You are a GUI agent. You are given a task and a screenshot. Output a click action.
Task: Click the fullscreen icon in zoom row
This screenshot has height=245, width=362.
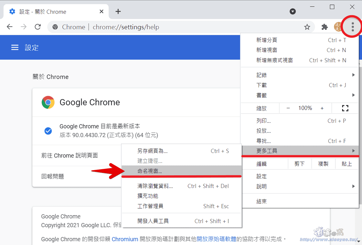click(x=345, y=108)
